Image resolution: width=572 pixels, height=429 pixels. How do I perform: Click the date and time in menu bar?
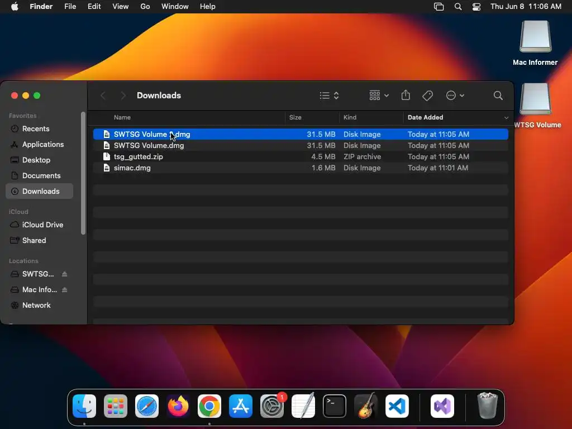point(526,7)
